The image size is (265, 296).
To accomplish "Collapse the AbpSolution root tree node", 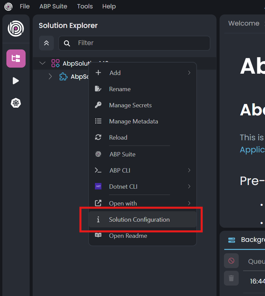I will coord(42,63).
